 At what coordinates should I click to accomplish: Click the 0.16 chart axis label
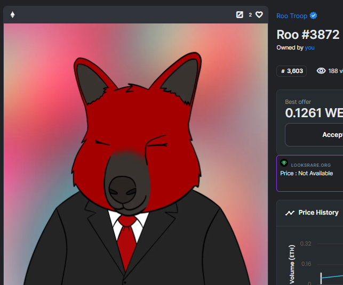click(x=306, y=264)
